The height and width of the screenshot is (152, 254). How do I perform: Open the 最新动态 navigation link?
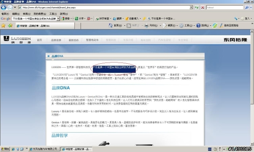[74, 40]
